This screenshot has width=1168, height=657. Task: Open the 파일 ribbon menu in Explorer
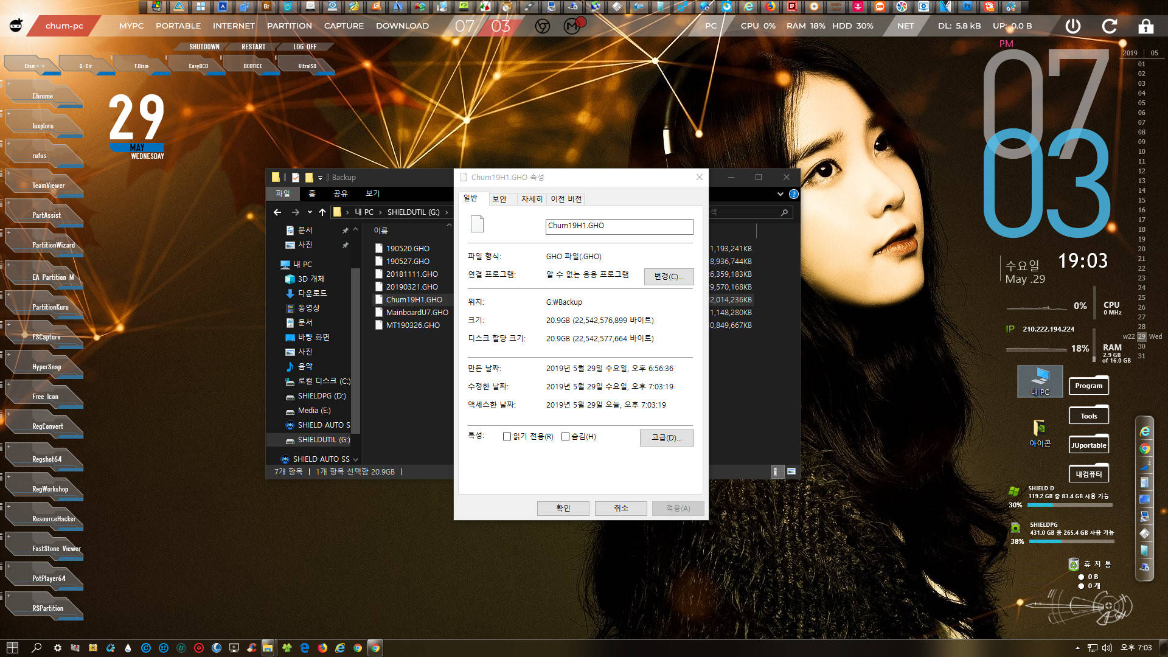[283, 193]
